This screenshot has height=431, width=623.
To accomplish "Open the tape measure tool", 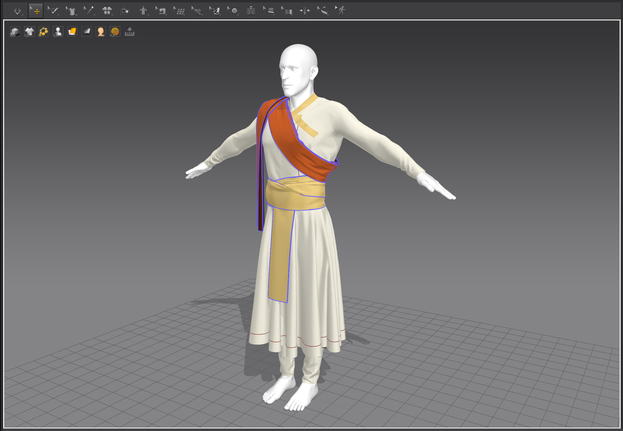I will coord(323,11).
